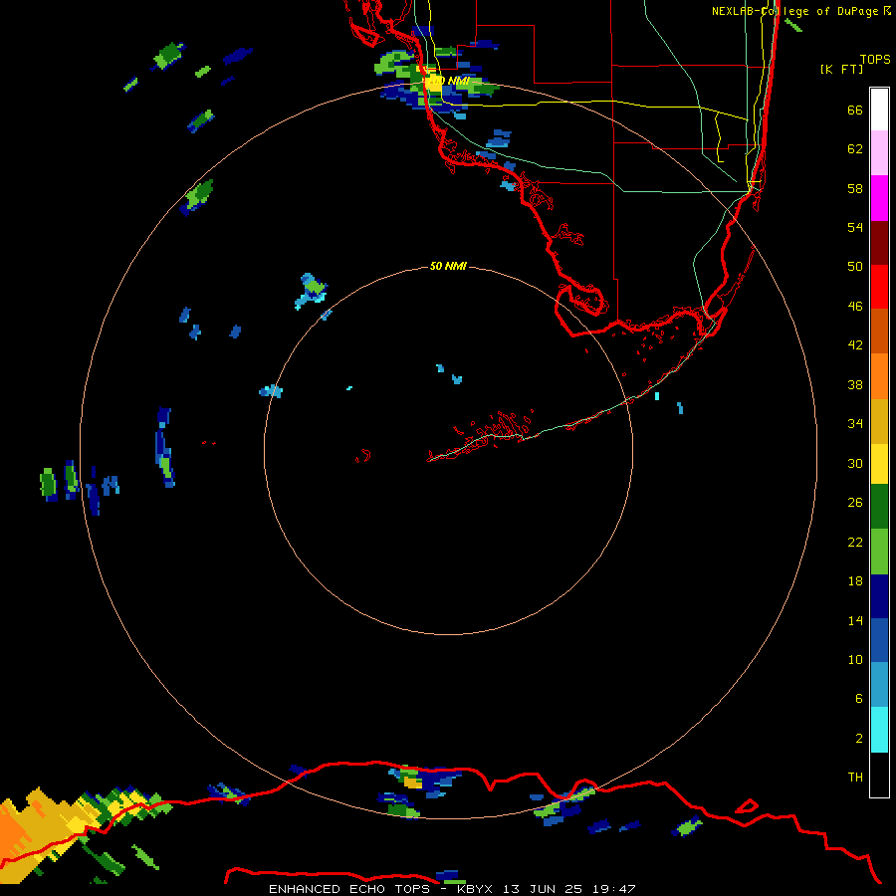896x896 pixels.
Task: Click the 54 legend value
Action: [x=855, y=227]
